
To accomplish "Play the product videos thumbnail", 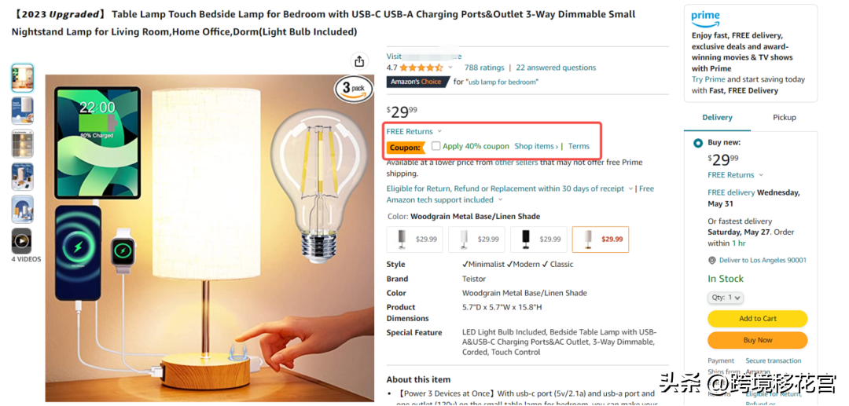I will tap(22, 240).
